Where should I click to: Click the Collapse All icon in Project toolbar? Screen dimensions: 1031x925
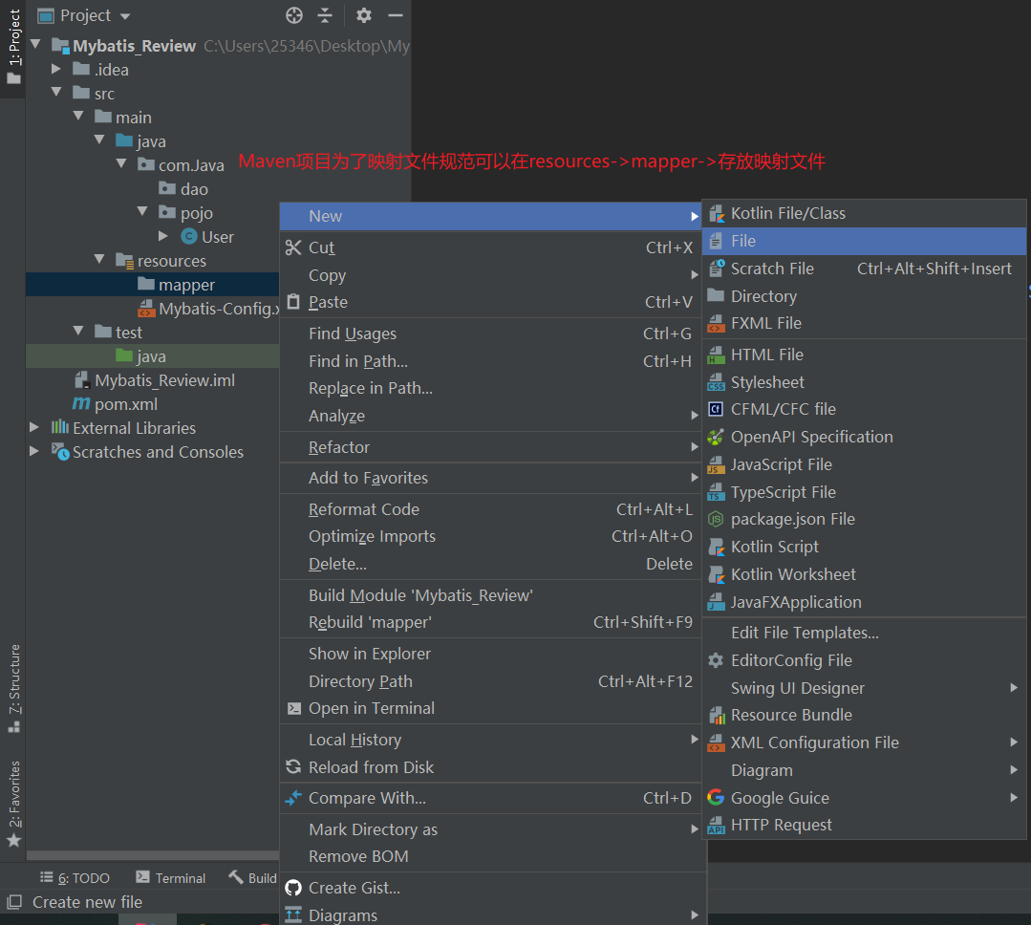click(x=325, y=15)
